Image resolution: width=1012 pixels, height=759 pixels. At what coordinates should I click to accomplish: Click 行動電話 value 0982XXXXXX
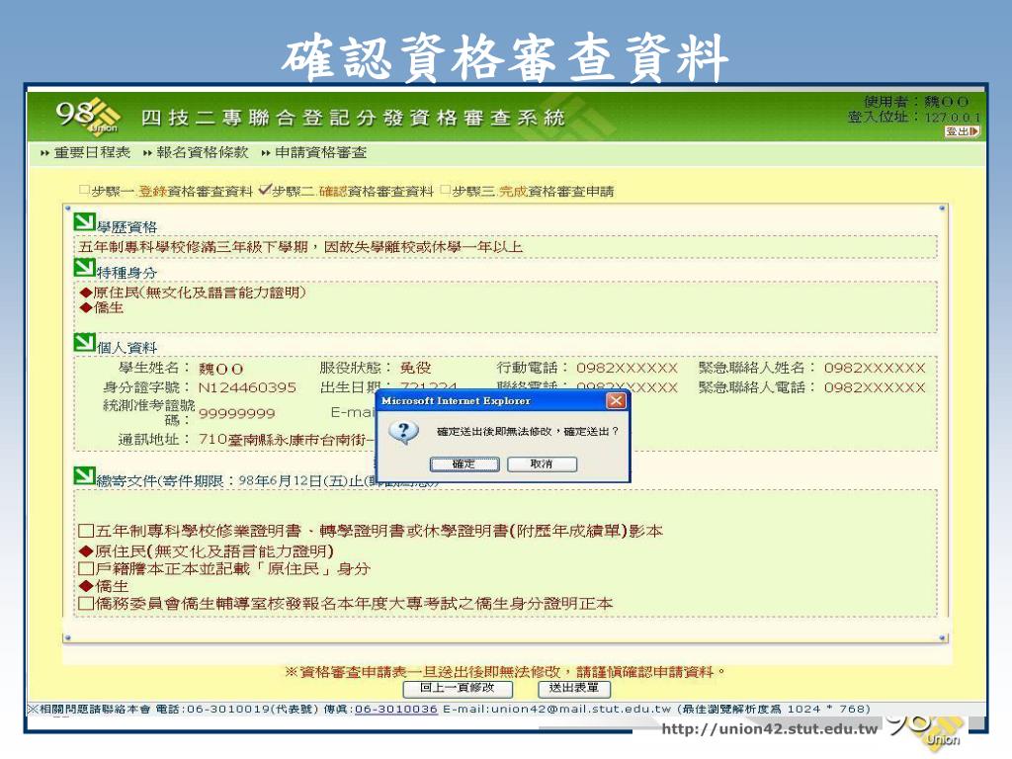pyautogui.click(x=627, y=369)
